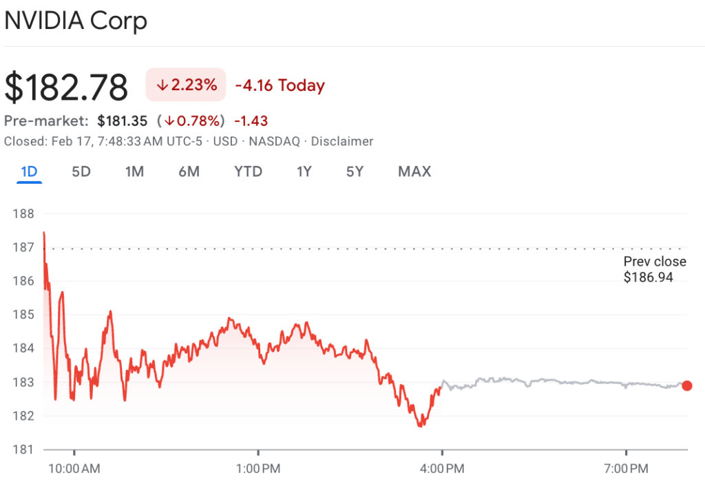Click the -4.16 Today change text

[x=280, y=85]
